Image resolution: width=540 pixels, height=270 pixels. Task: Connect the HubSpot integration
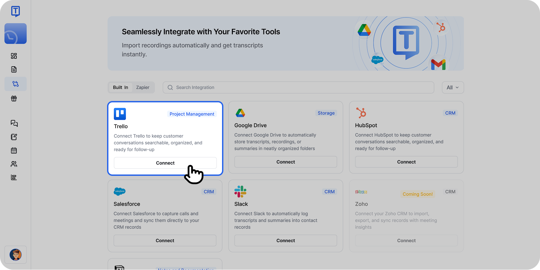pos(406,162)
